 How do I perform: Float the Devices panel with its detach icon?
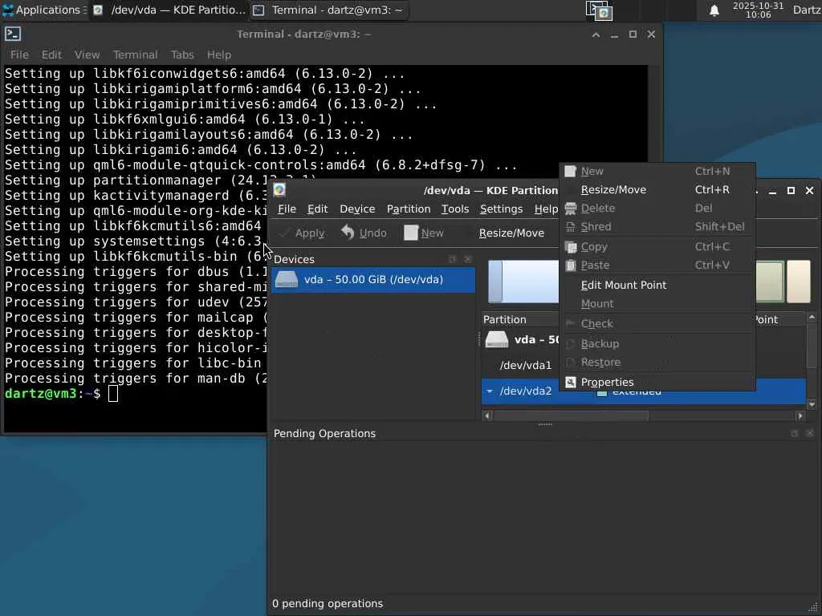point(453,259)
